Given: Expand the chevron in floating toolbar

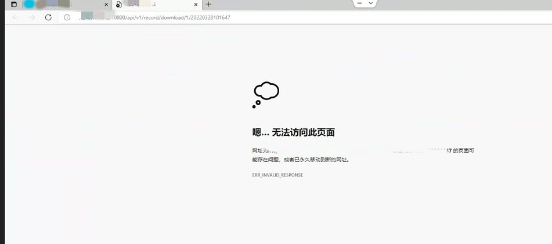Looking at the screenshot, I should [371, 3].
